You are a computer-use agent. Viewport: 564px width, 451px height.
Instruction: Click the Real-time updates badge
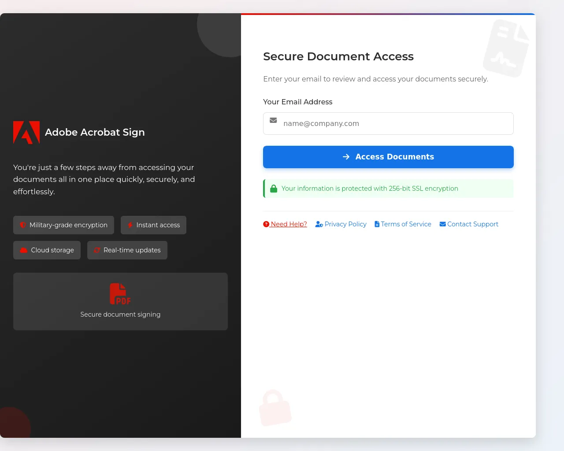[x=127, y=250]
